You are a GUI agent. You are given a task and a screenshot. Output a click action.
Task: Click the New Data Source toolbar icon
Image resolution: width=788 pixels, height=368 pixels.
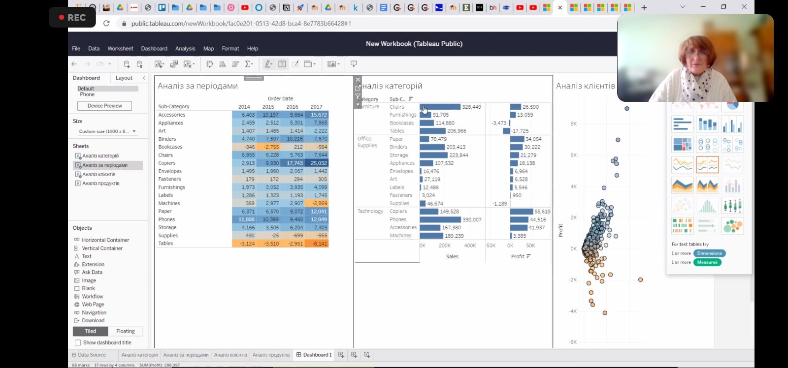127,64
